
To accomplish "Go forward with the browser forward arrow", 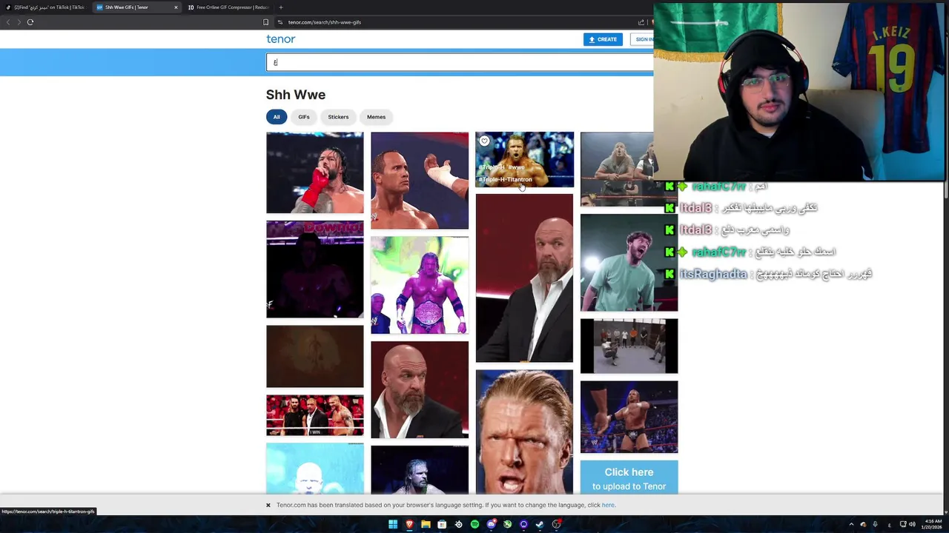I will pyautogui.click(x=19, y=22).
